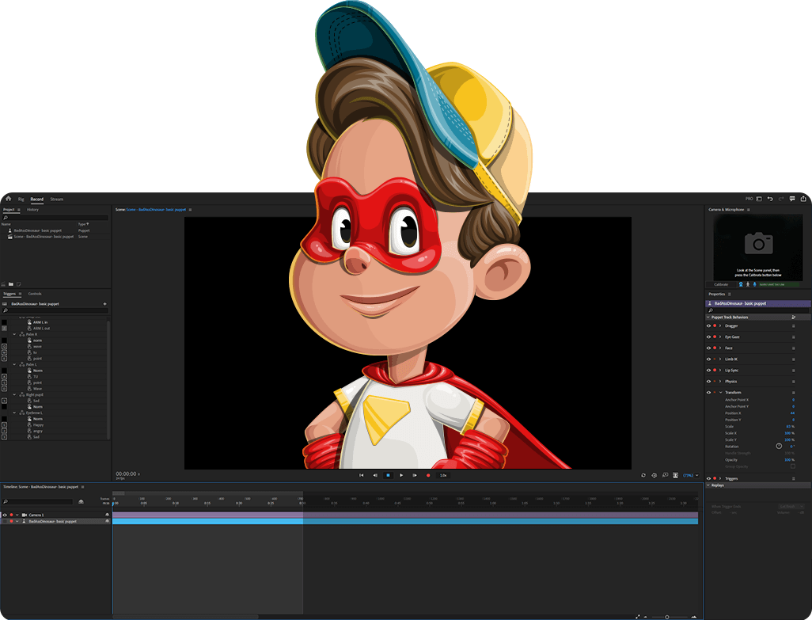Enable the Group Opacity checkbox
This screenshot has height=620, width=812.
pyautogui.click(x=791, y=466)
